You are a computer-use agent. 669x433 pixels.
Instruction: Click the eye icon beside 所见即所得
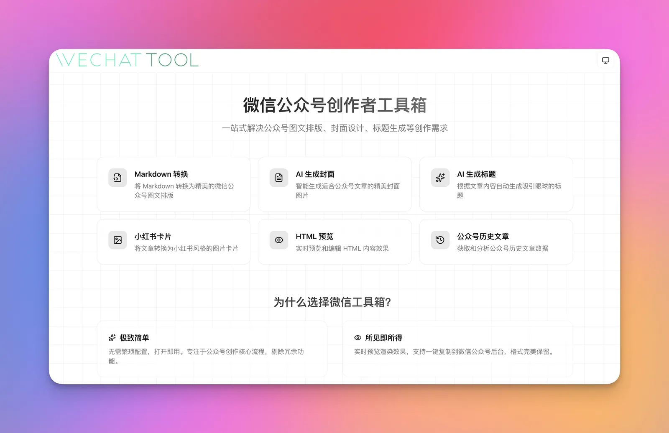tap(357, 338)
